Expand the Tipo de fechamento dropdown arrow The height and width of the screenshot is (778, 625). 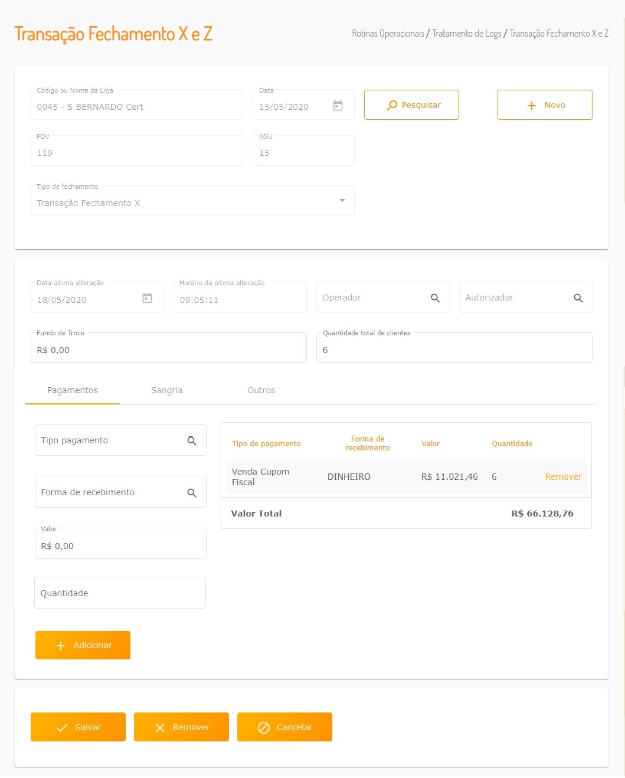(342, 201)
